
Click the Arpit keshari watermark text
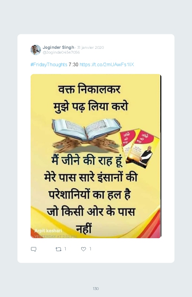tap(48, 231)
